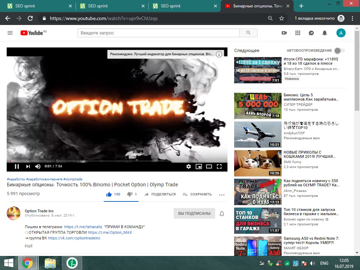Select the Бинарные опционы YouTube tab
360x270 pixels.
[257, 6]
